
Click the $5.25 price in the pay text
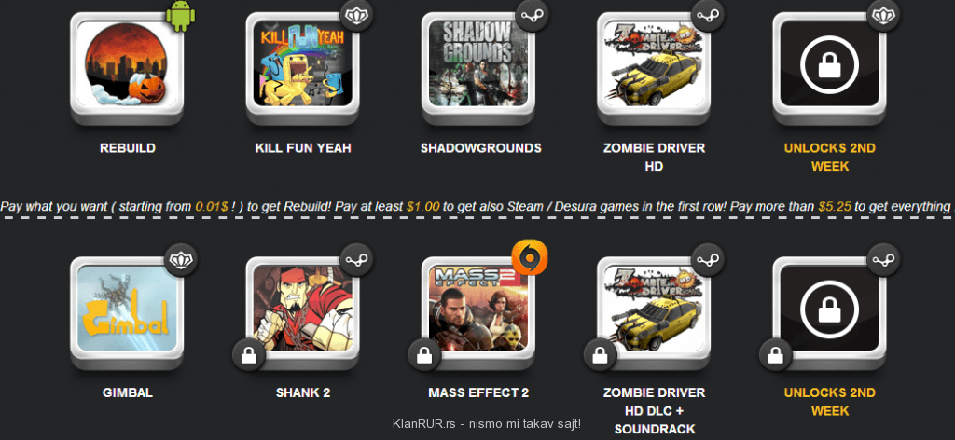834,206
